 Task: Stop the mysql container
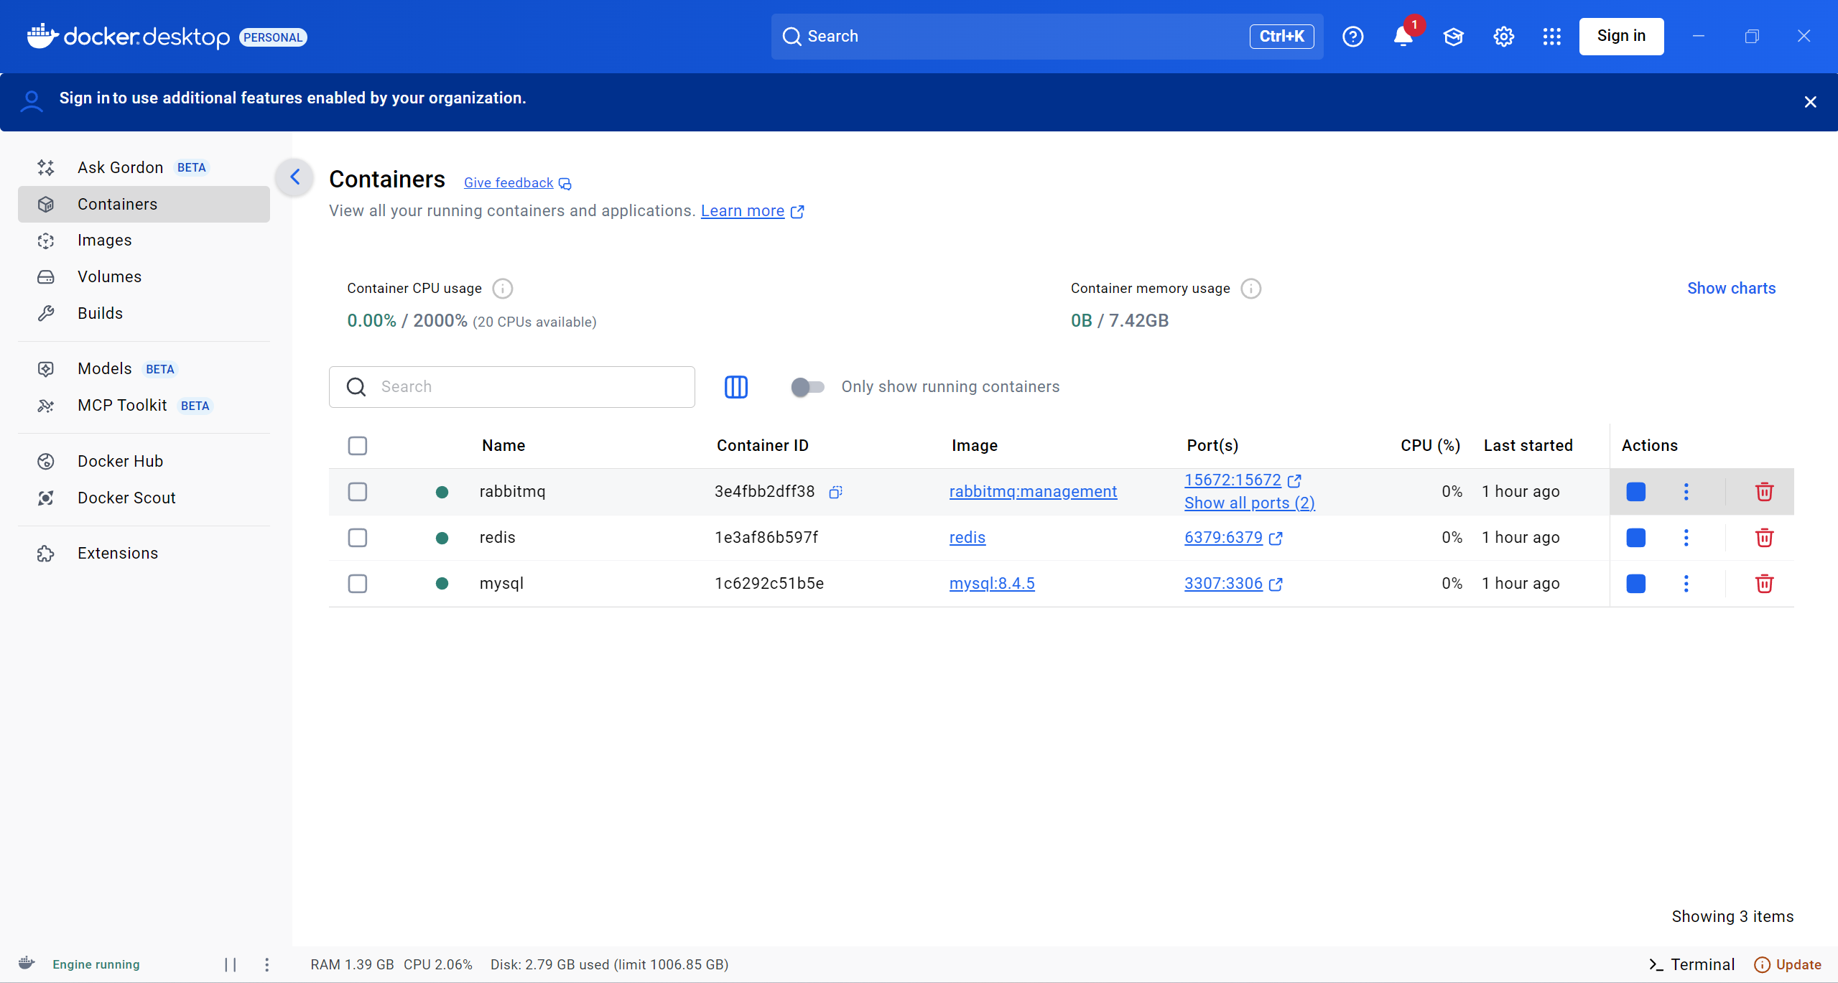(1635, 584)
